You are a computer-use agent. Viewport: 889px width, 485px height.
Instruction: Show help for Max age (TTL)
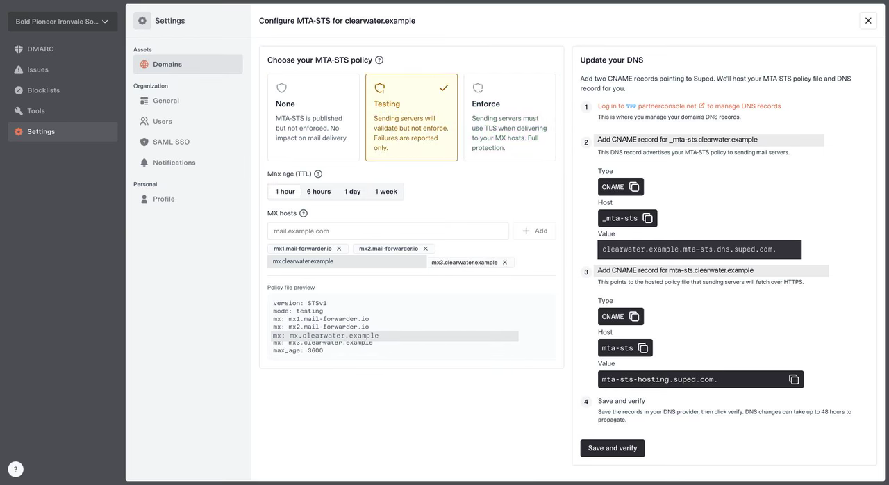click(318, 174)
